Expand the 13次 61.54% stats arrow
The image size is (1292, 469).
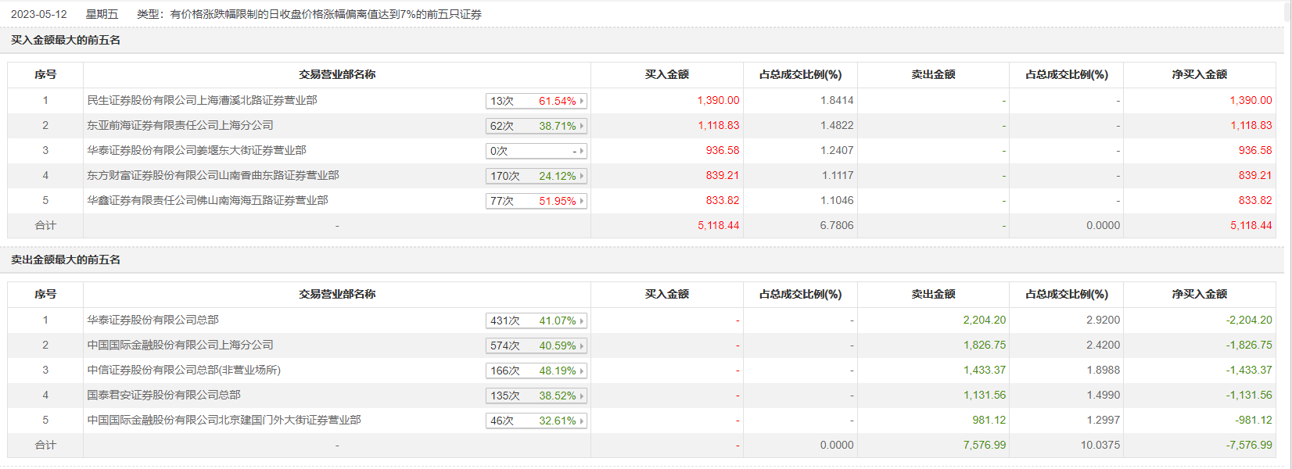click(582, 102)
